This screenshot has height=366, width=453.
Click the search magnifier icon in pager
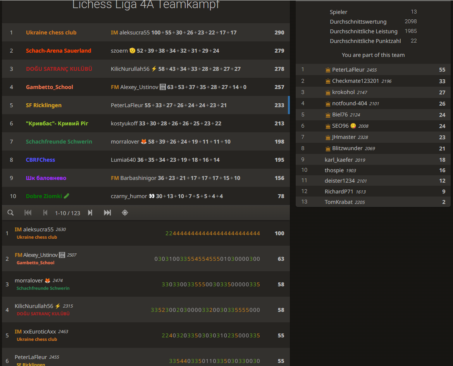click(10, 213)
